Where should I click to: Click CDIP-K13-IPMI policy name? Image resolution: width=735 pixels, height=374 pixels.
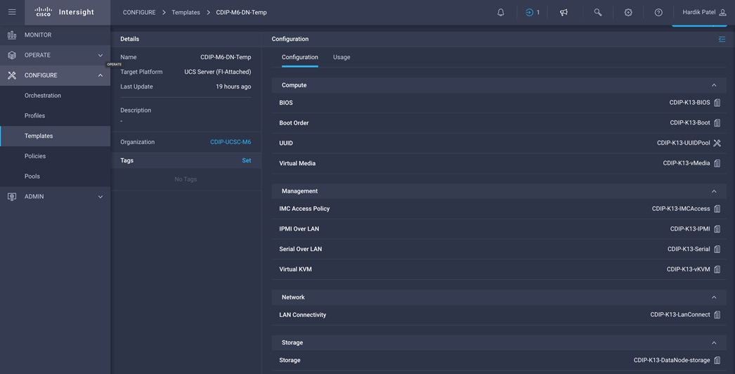pos(690,229)
